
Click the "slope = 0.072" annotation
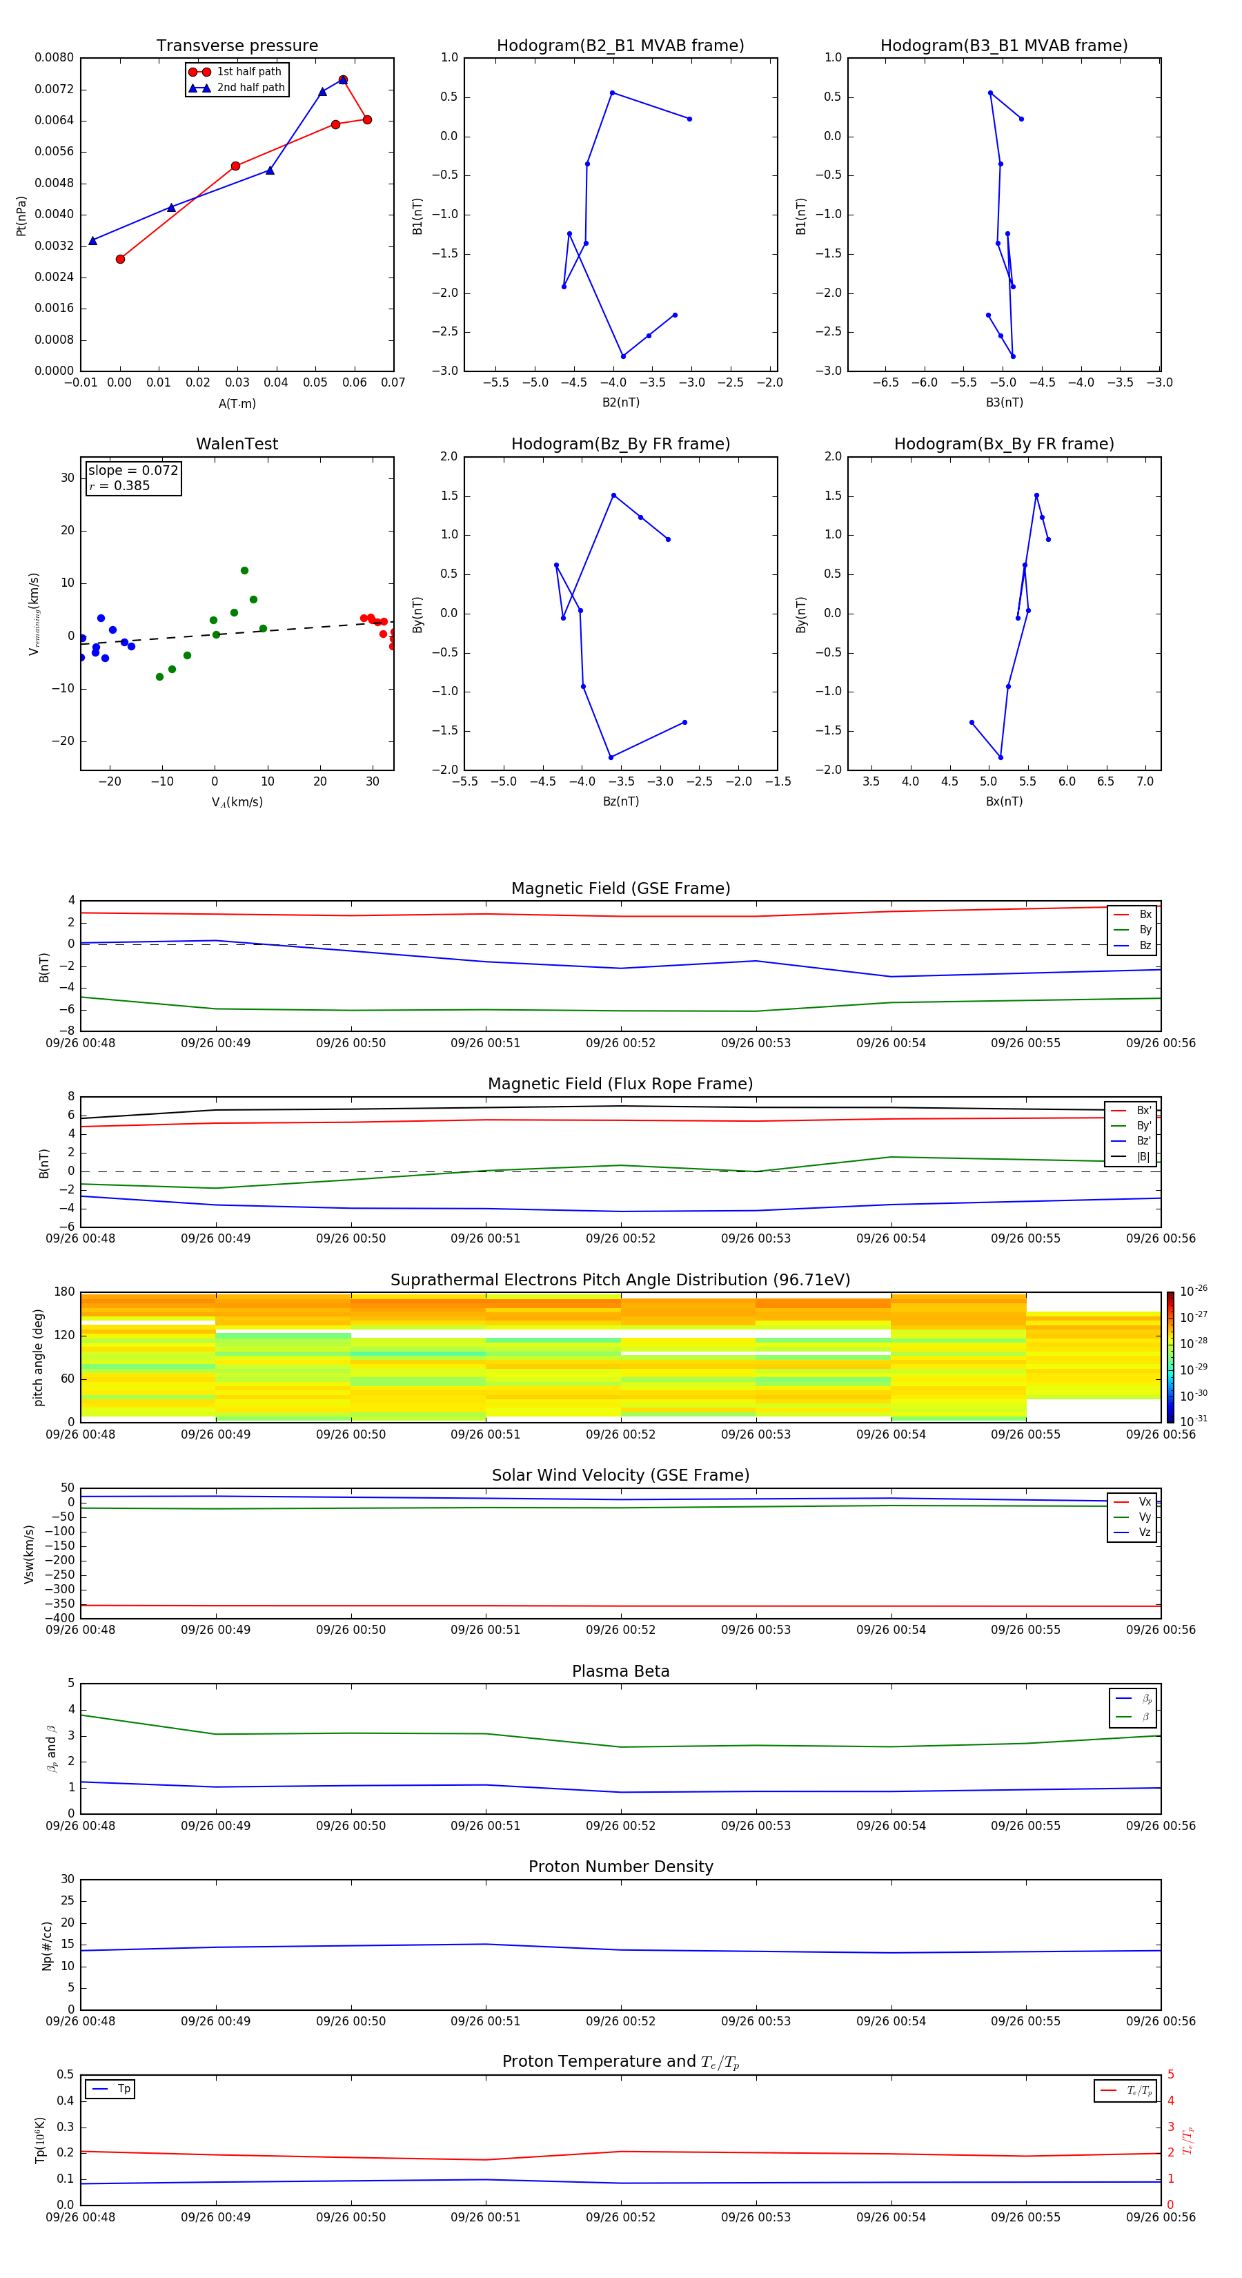[x=132, y=471]
